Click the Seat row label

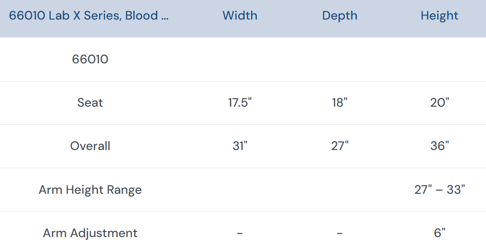pos(90,102)
